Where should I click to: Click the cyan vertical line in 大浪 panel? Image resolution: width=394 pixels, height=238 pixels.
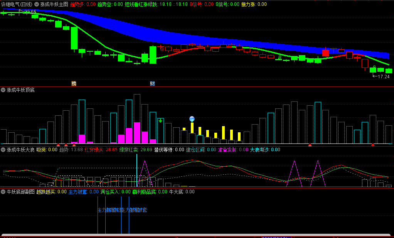click(x=137, y=170)
